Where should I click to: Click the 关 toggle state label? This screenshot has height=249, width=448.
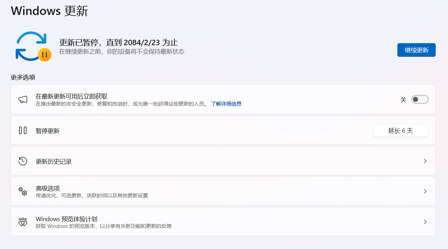tap(403, 100)
